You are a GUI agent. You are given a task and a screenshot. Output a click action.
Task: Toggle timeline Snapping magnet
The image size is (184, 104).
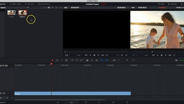[x=87, y=60]
